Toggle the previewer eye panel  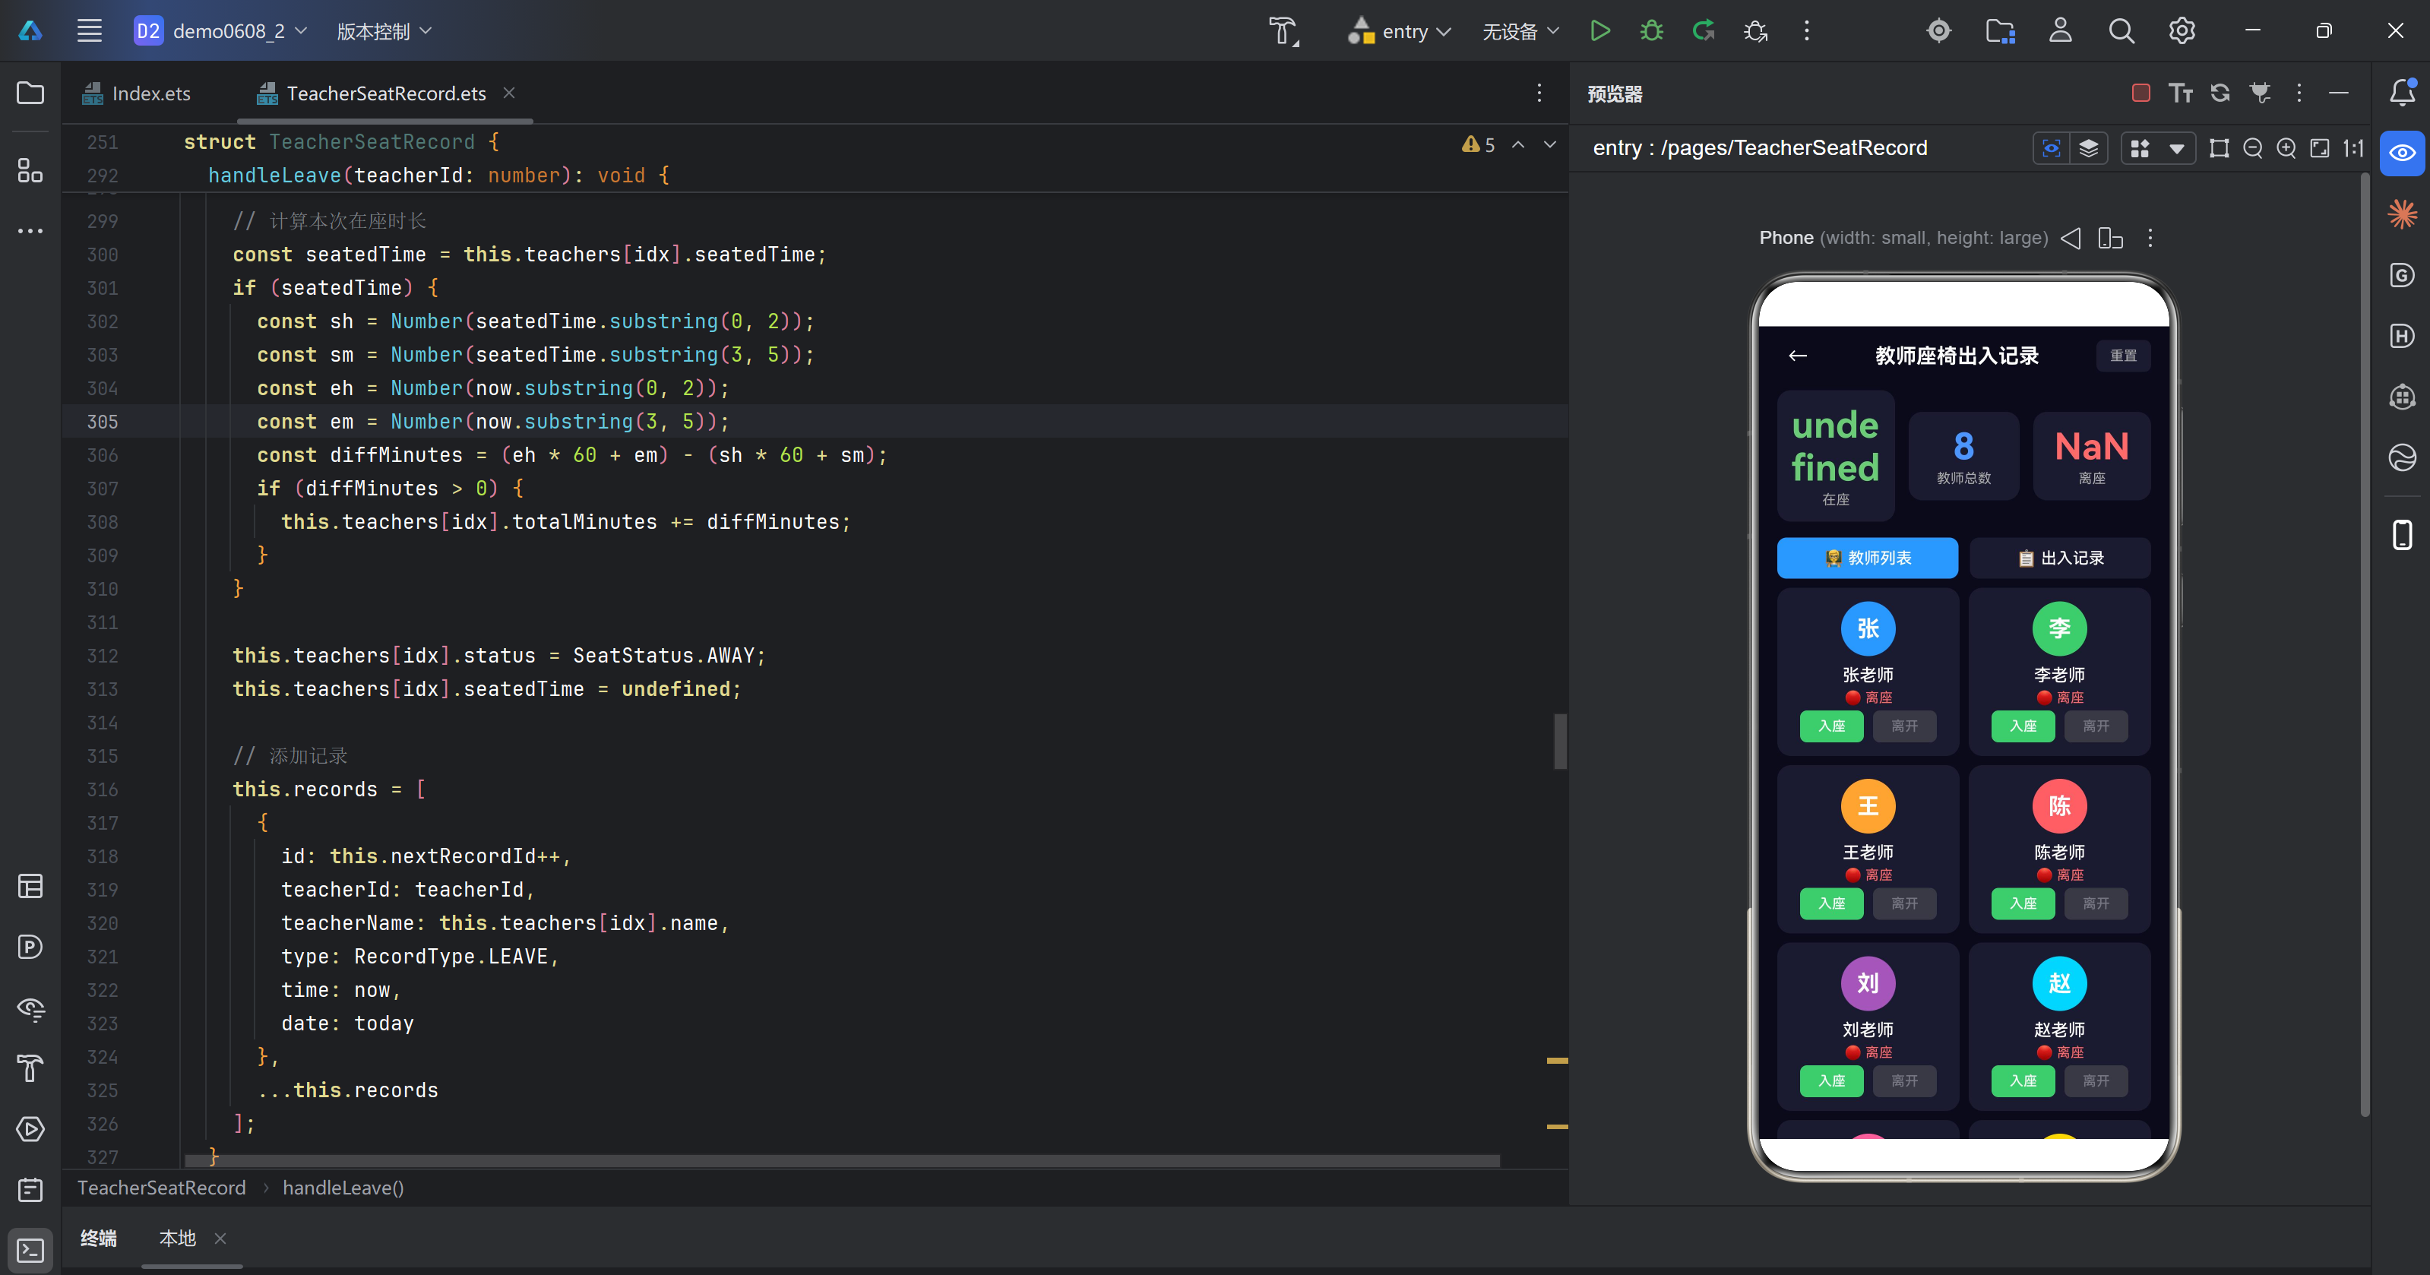coord(2403,153)
